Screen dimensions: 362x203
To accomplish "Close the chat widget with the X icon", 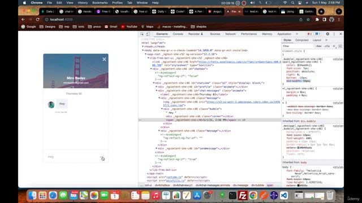I will point(104,59).
